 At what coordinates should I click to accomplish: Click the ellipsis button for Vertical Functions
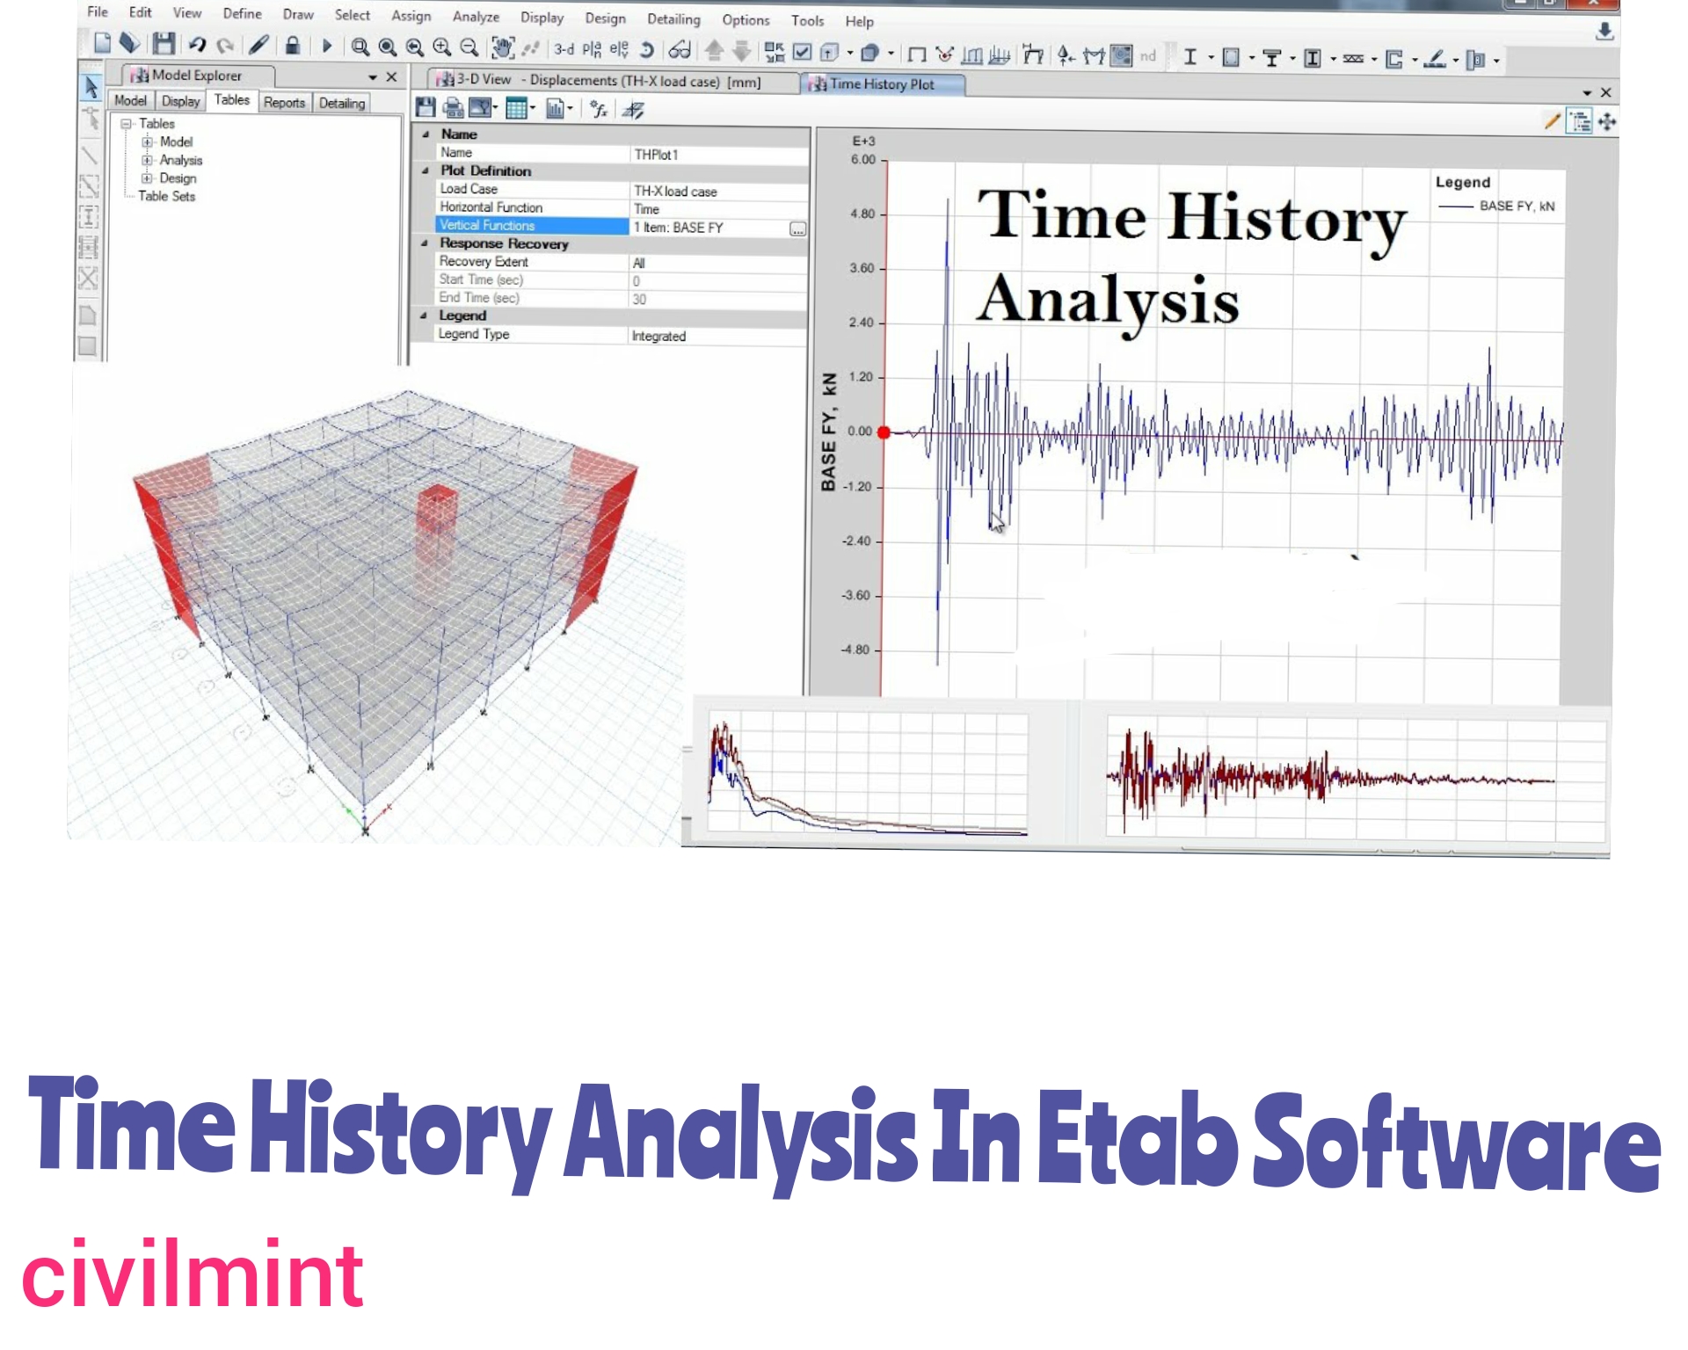pos(797,229)
